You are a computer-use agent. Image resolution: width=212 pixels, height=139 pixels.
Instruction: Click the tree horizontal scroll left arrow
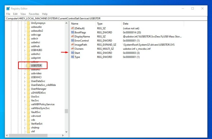pyautogui.click(x=7, y=135)
